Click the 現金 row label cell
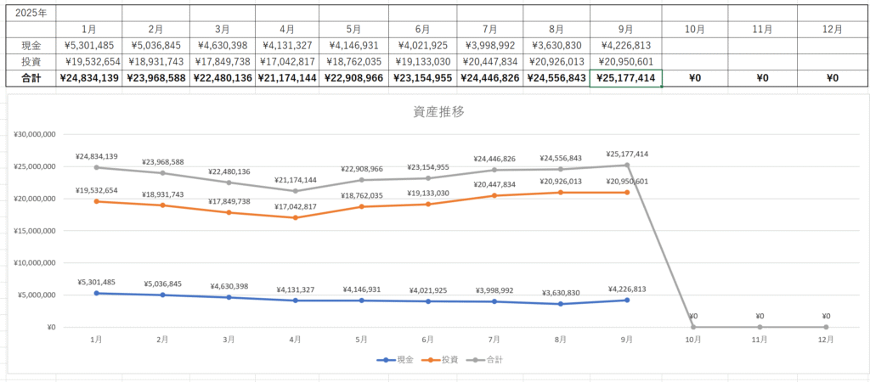This screenshot has width=870, height=382. [30, 45]
